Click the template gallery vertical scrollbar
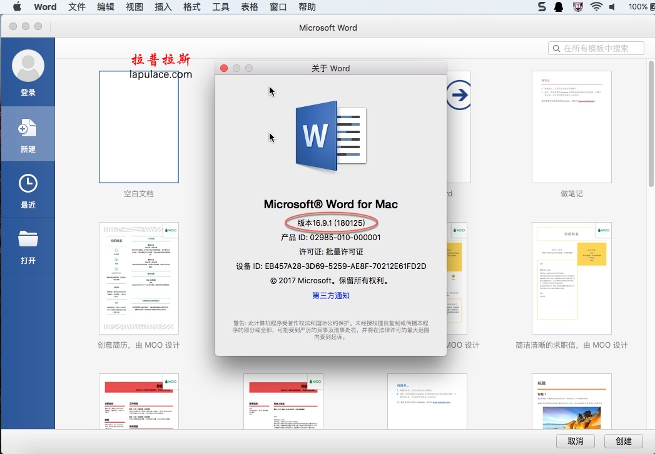Viewport: 655px width, 454px height. (x=651, y=124)
